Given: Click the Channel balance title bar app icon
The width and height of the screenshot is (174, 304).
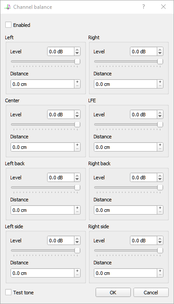Looking at the screenshot, I should pyautogui.click(x=7, y=7).
